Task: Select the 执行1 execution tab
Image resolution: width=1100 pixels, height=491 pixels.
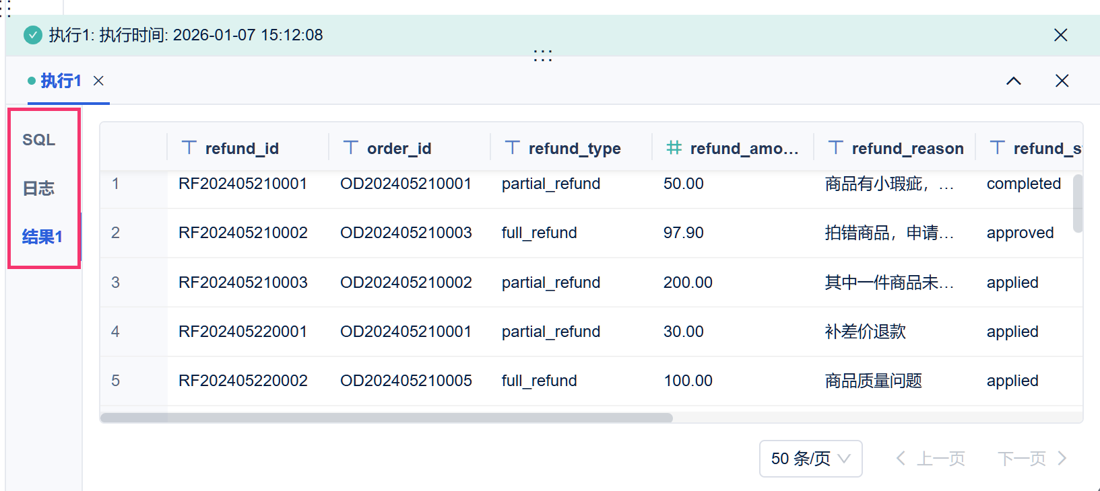Action: click(61, 81)
